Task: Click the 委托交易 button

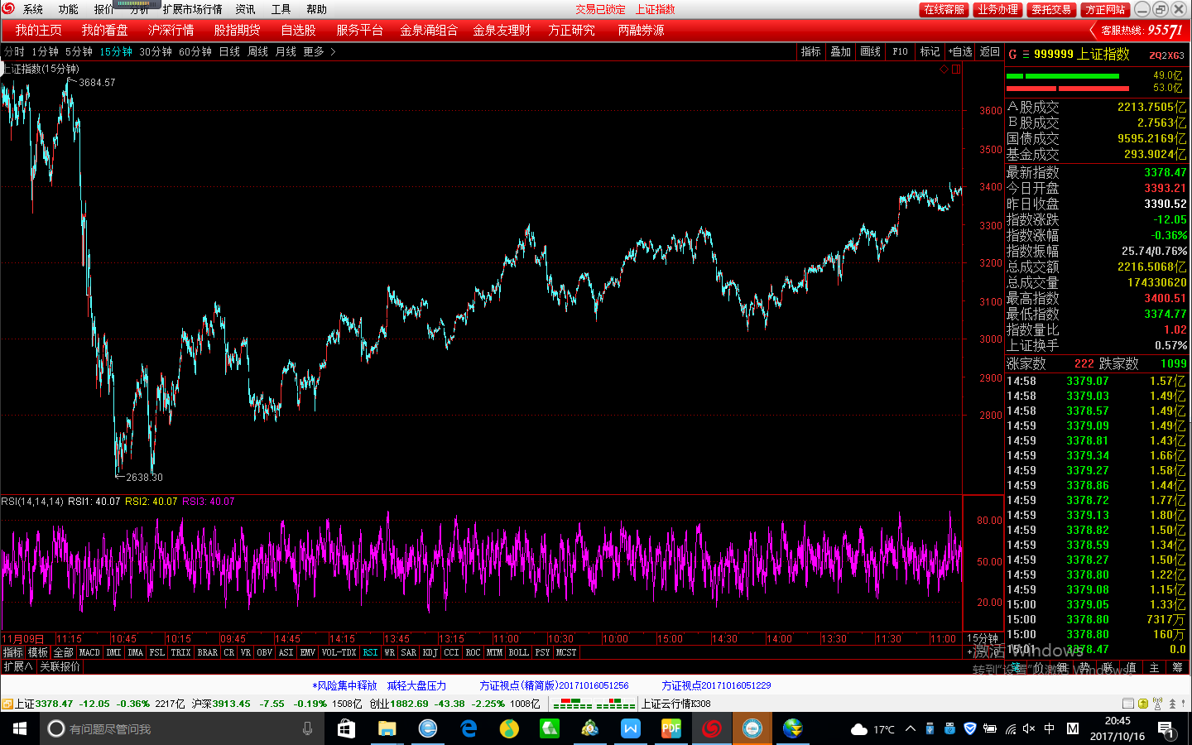Action: pos(1052,9)
